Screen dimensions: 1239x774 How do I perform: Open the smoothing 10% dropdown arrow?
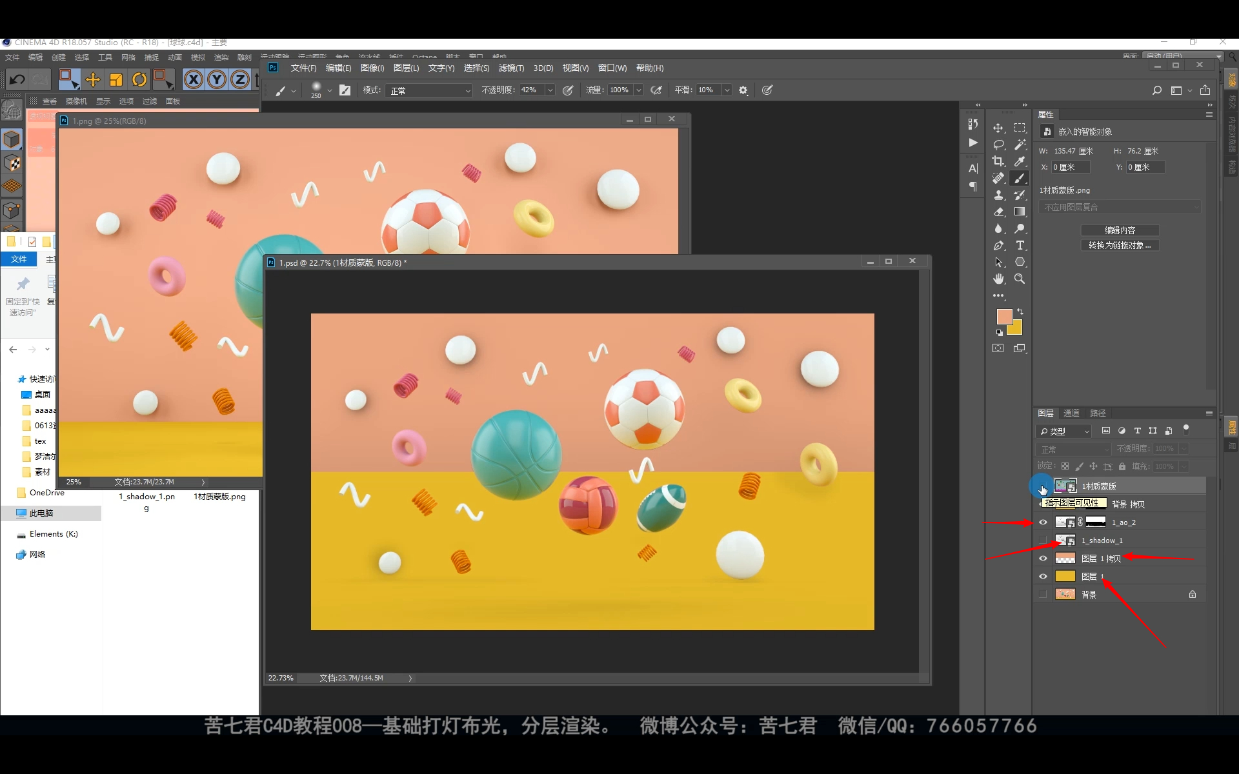tap(727, 90)
